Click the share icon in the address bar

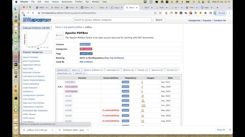155,13
